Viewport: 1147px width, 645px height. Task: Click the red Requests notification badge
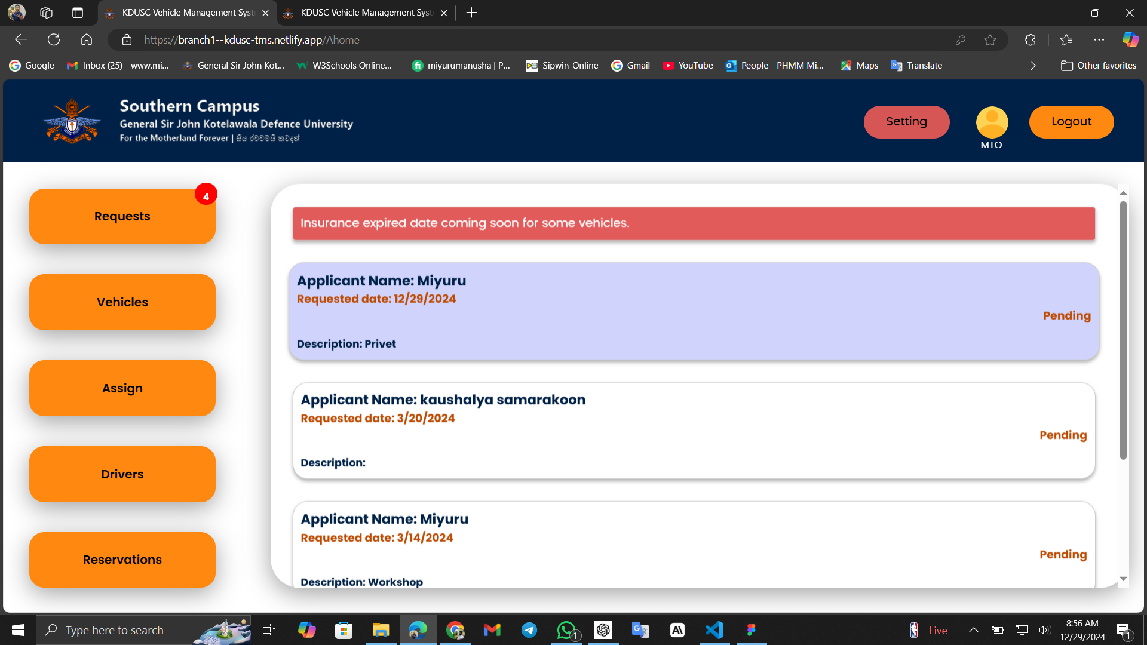click(206, 195)
